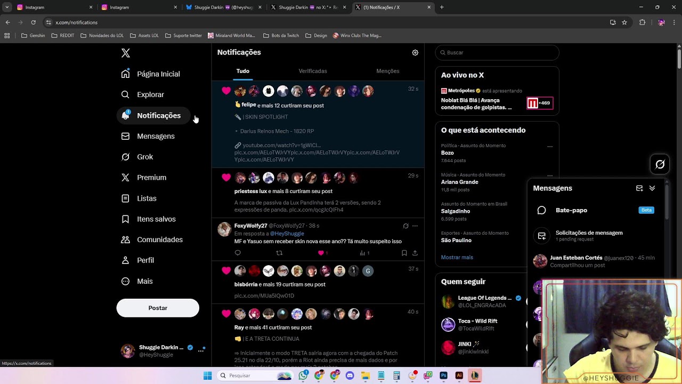The height and width of the screenshot is (384, 682).
Task: Reply to FoxyWolfy27's post
Action: [238, 253]
